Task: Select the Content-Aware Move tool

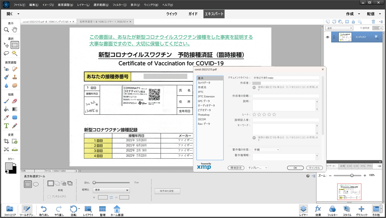Action: click(x=6, y=149)
